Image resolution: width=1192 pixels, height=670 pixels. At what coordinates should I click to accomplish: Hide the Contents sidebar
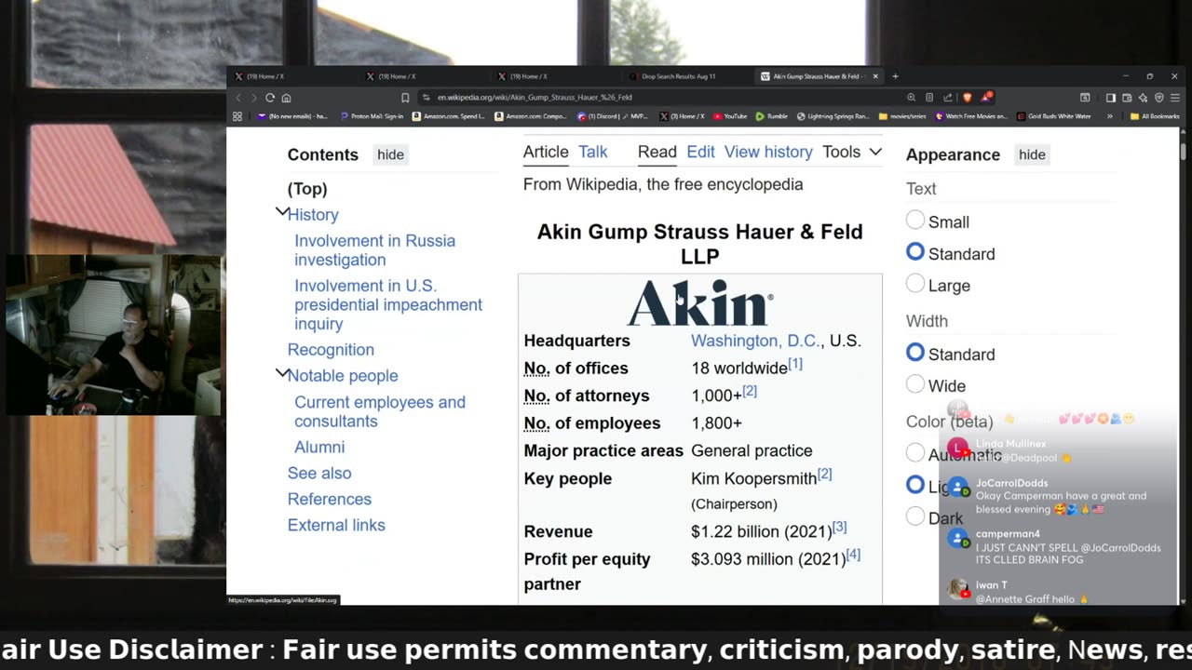click(390, 154)
